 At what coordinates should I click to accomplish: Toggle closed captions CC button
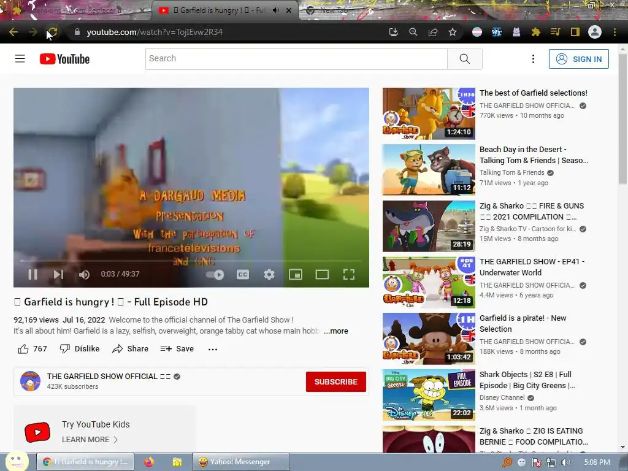(243, 274)
